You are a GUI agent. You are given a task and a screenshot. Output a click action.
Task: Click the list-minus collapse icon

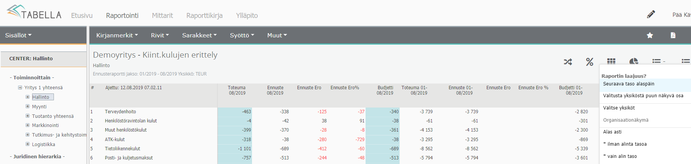[658, 61]
